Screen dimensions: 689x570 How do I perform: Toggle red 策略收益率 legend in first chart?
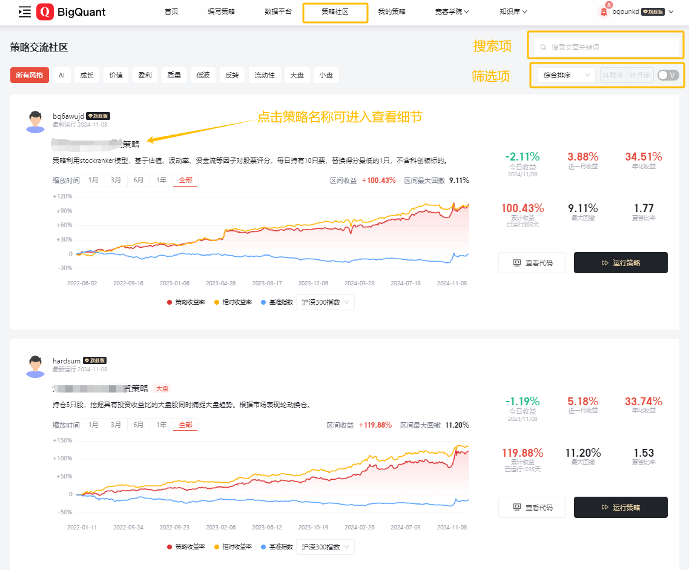pyautogui.click(x=186, y=302)
